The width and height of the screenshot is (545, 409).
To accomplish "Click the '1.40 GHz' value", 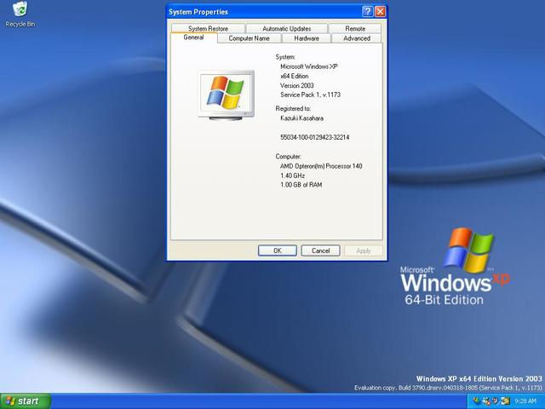I will pos(292,176).
